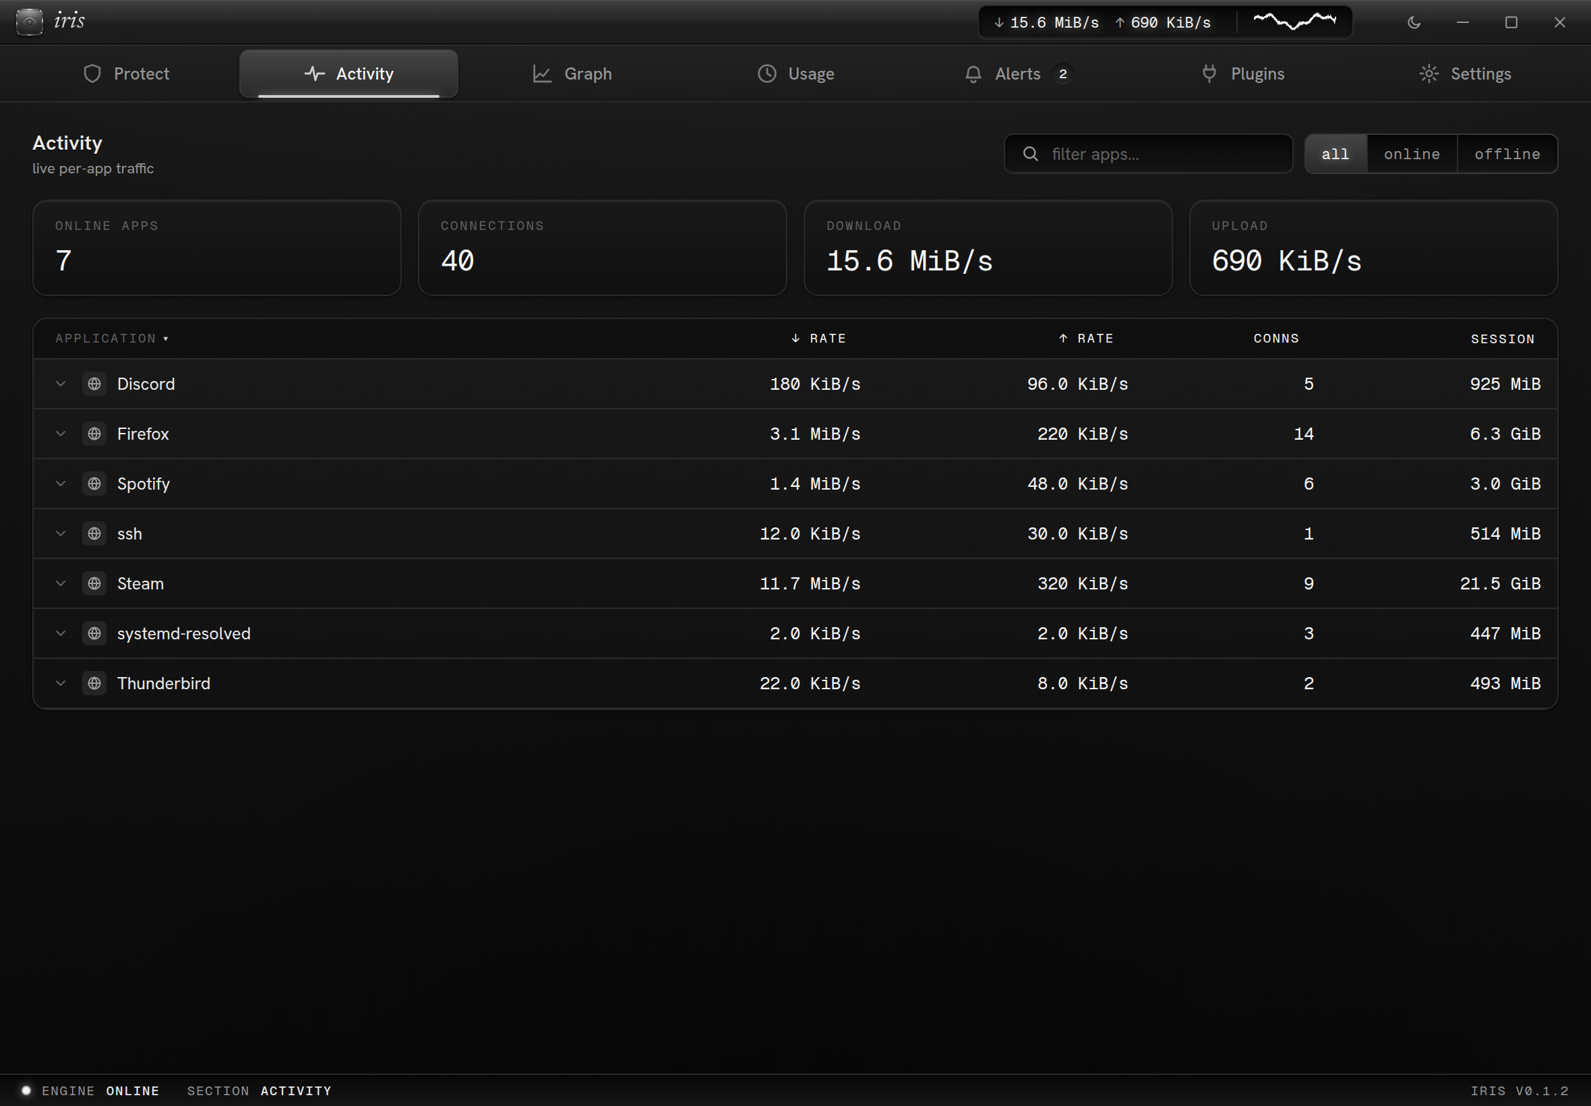This screenshot has width=1591, height=1106.
Task: Sort by download Rate column
Action: point(818,339)
